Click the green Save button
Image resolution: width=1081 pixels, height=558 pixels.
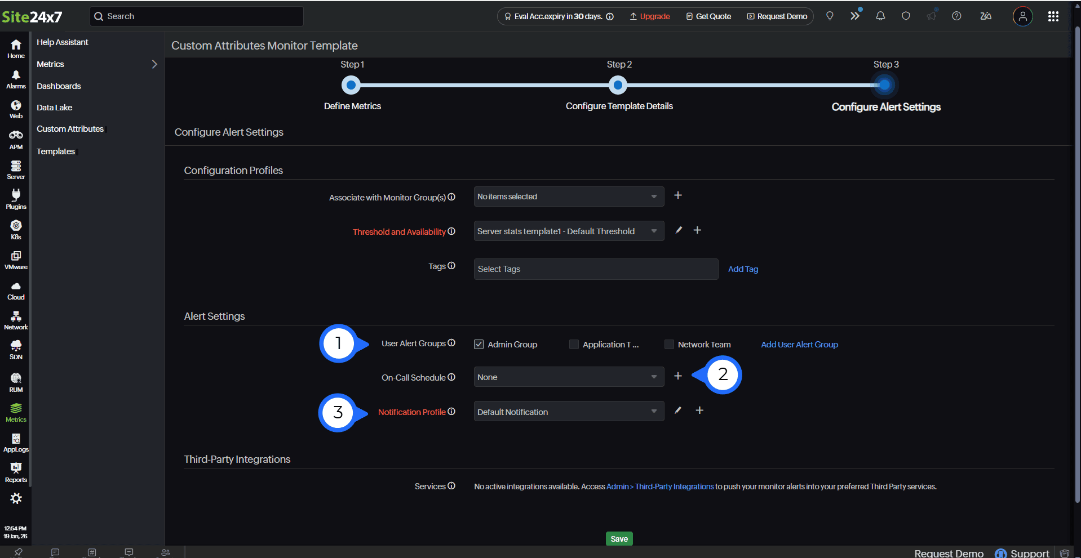[x=619, y=539]
